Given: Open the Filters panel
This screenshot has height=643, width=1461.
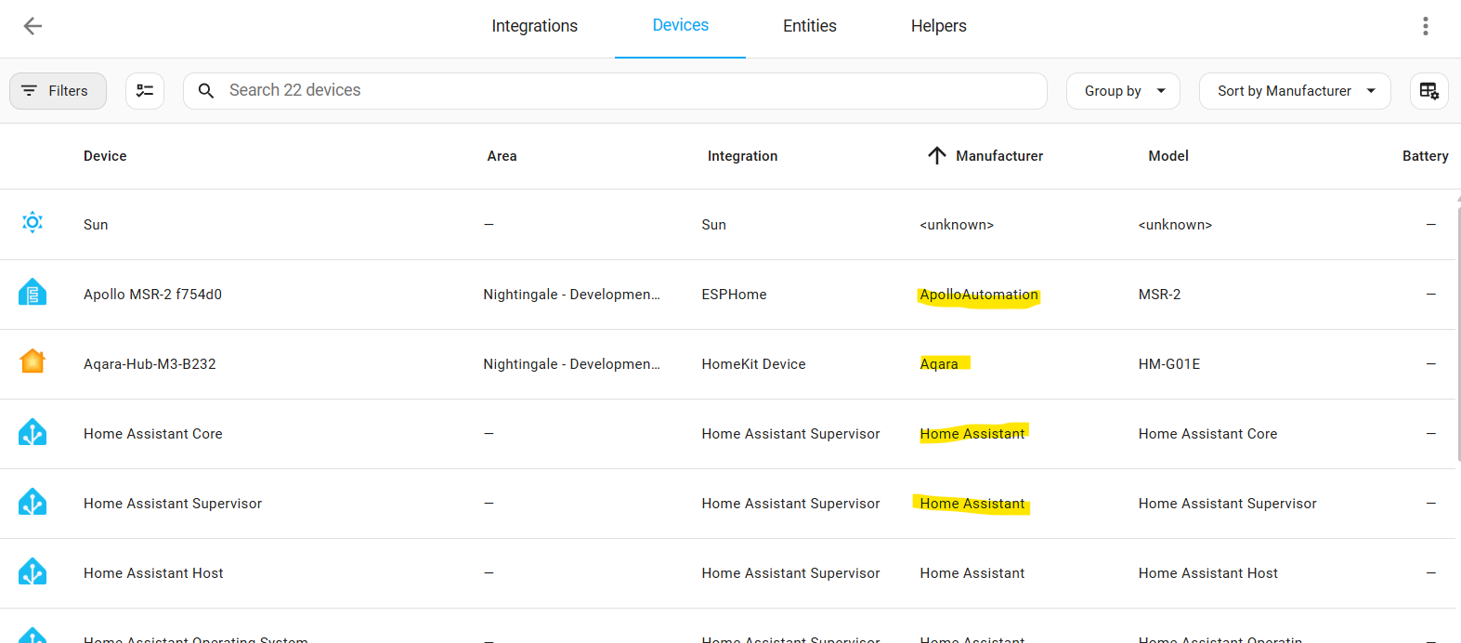Looking at the screenshot, I should [58, 91].
